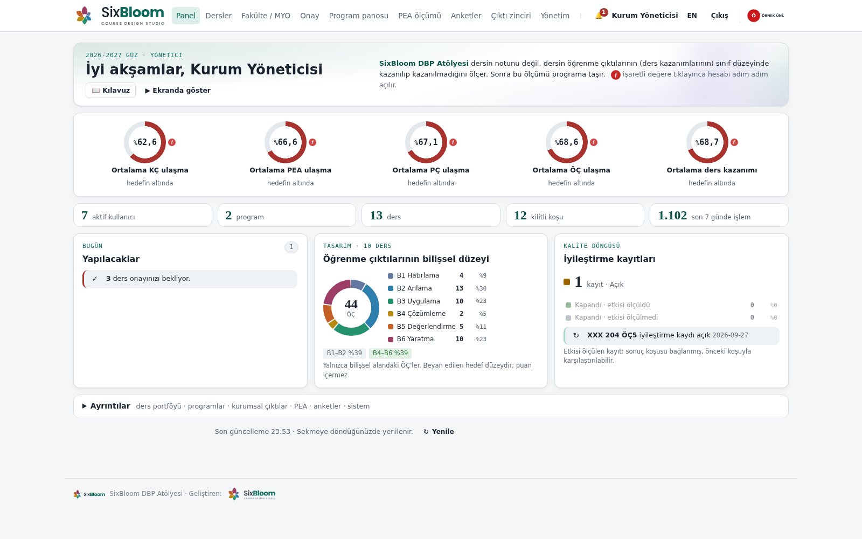Open the Panel tab

point(186,16)
